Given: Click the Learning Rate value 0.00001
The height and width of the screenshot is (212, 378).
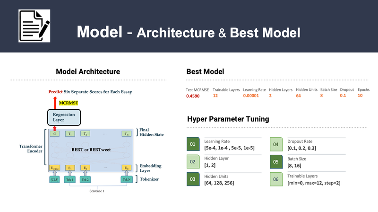Looking at the screenshot, I should coord(251,96).
